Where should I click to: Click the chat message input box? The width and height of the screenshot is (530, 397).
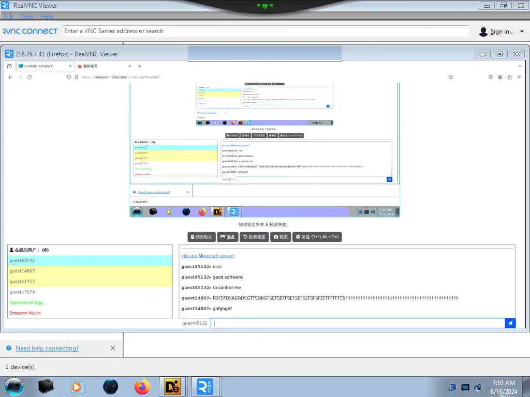358,323
